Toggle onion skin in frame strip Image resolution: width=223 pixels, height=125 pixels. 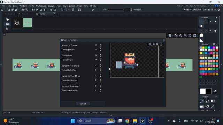(x=7, y=19)
